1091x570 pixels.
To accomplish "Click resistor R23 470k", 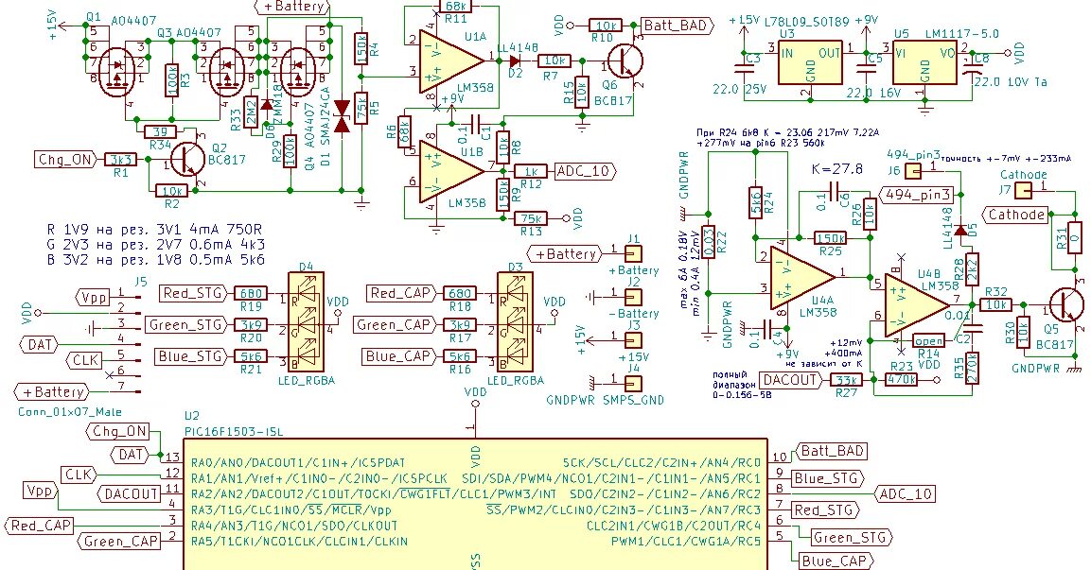I will (901, 380).
